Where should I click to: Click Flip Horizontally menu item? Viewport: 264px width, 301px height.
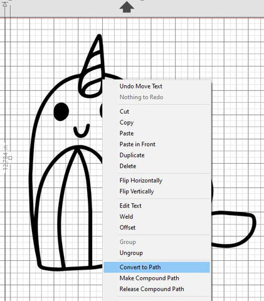pyautogui.click(x=157, y=181)
